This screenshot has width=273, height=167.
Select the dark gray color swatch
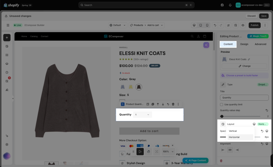pyautogui.click(x=139, y=87)
